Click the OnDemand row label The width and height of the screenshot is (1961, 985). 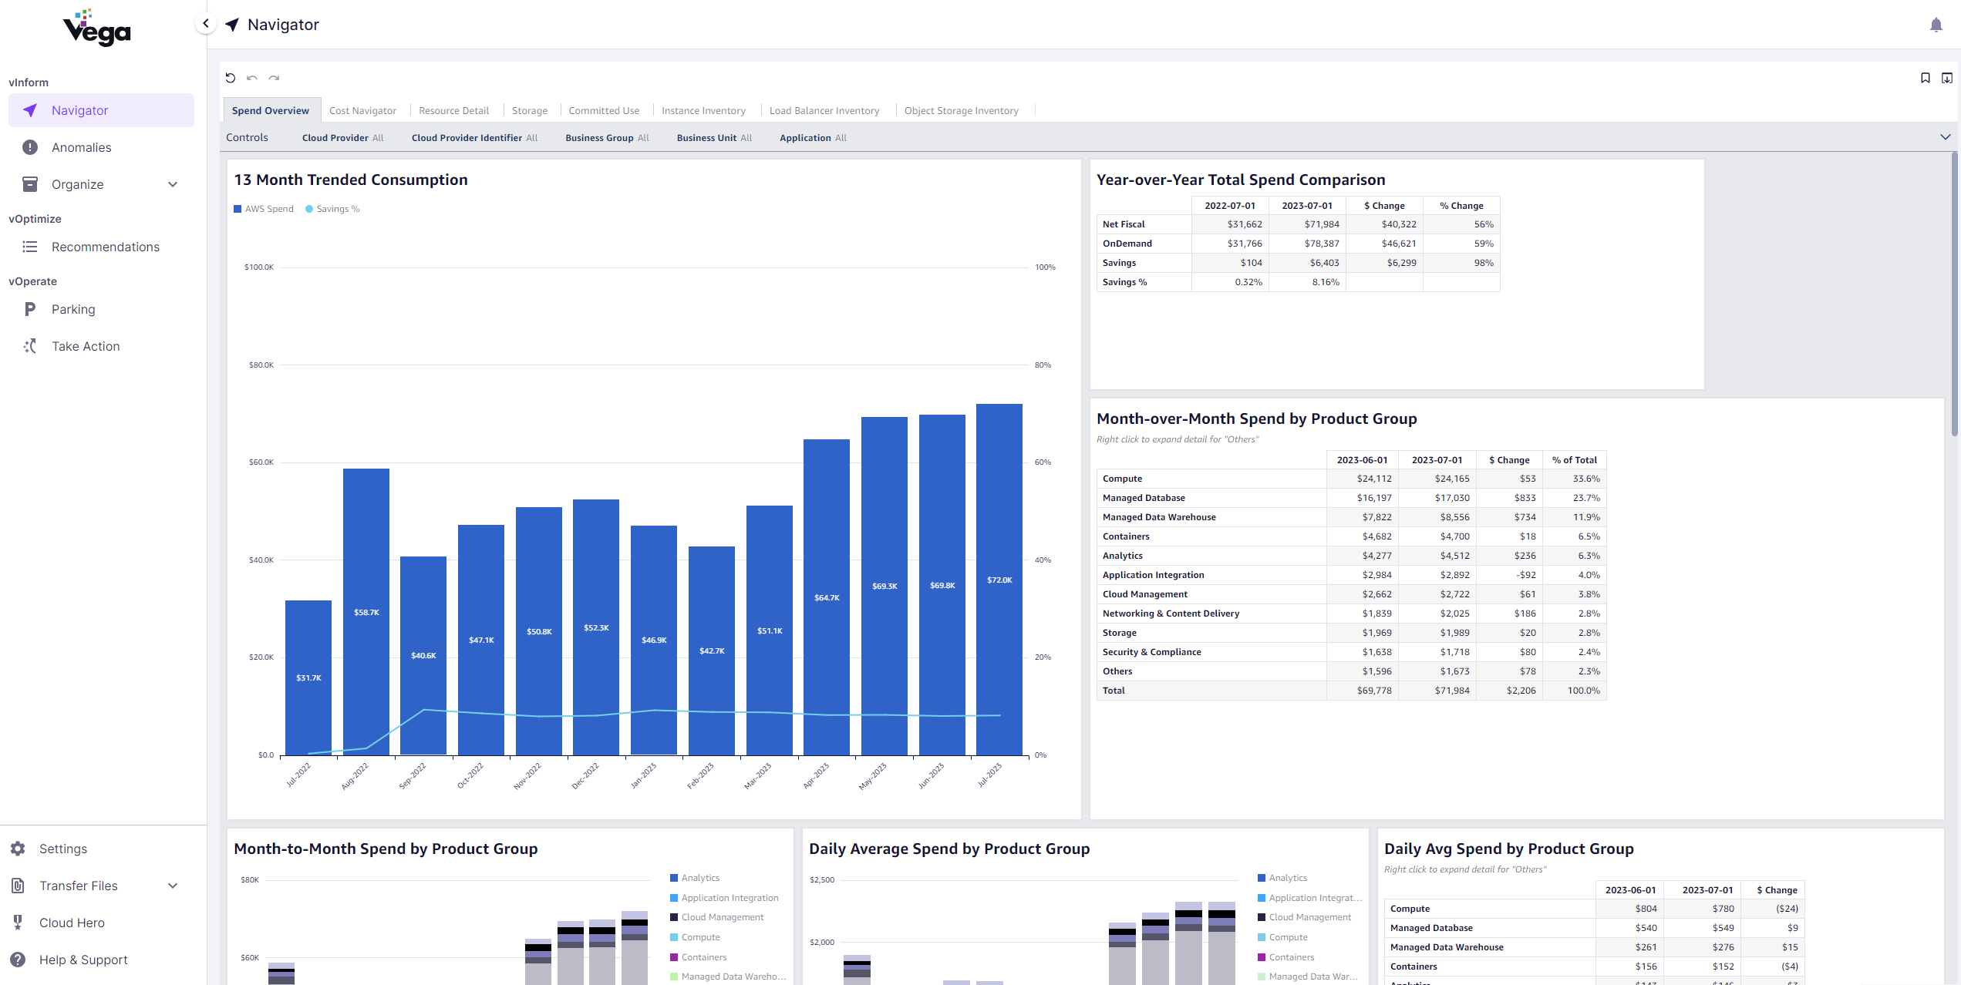[x=1127, y=244]
